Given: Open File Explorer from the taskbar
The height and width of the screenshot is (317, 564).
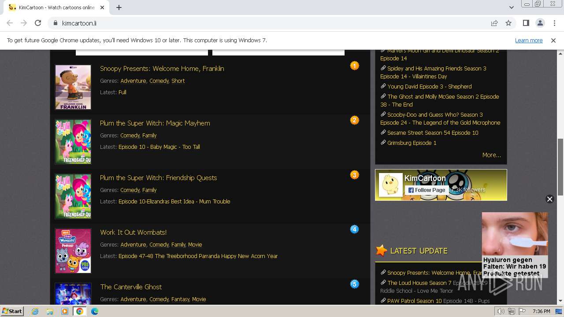Looking at the screenshot, I should tap(50, 311).
